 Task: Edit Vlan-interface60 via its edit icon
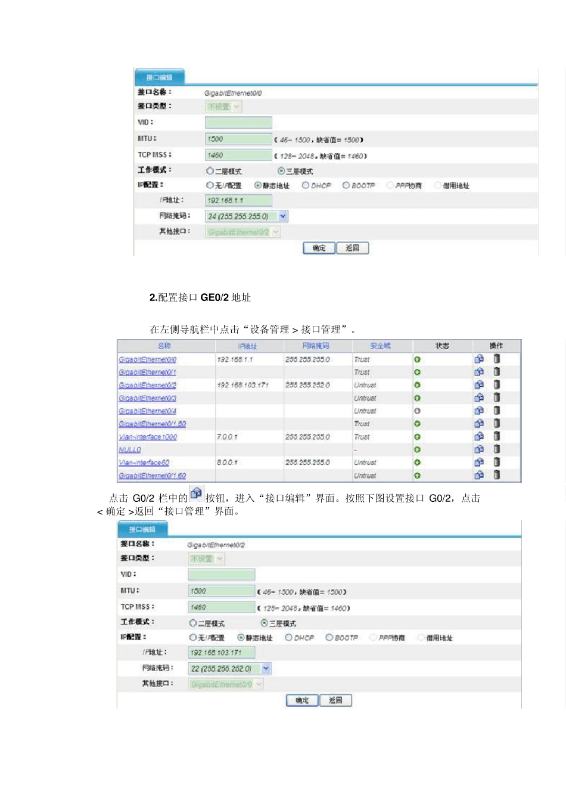478,462
